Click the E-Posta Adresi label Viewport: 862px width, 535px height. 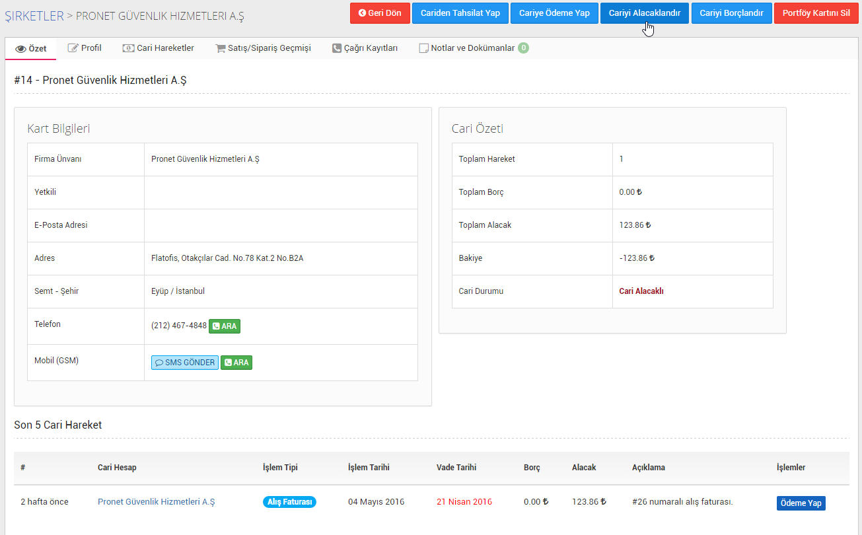click(x=61, y=225)
